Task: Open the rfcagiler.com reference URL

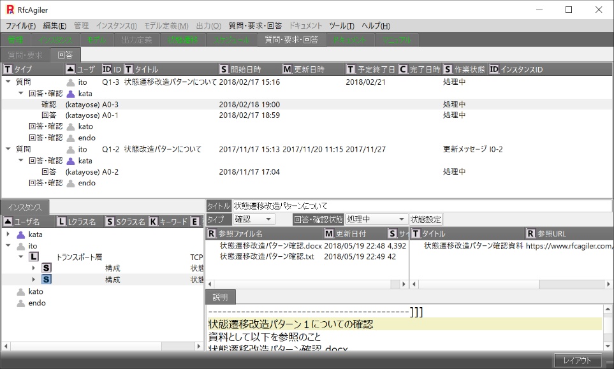Action: (569, 246)
